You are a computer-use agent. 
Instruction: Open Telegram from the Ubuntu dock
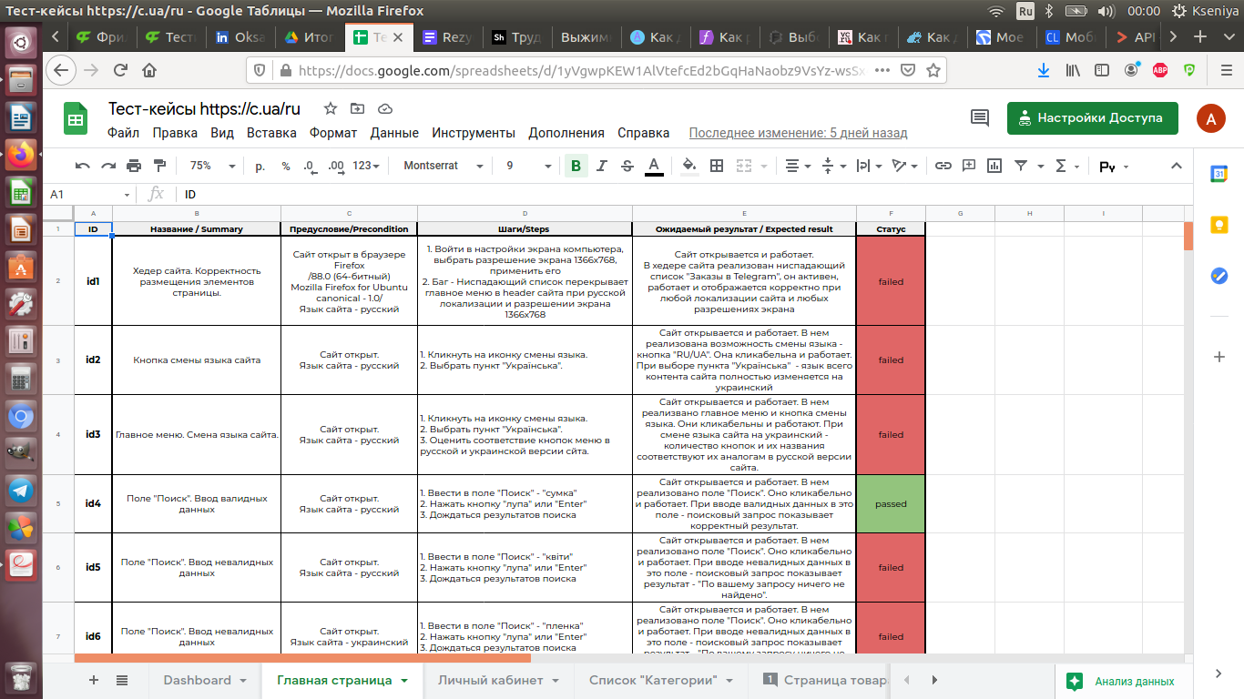point(21,491)
